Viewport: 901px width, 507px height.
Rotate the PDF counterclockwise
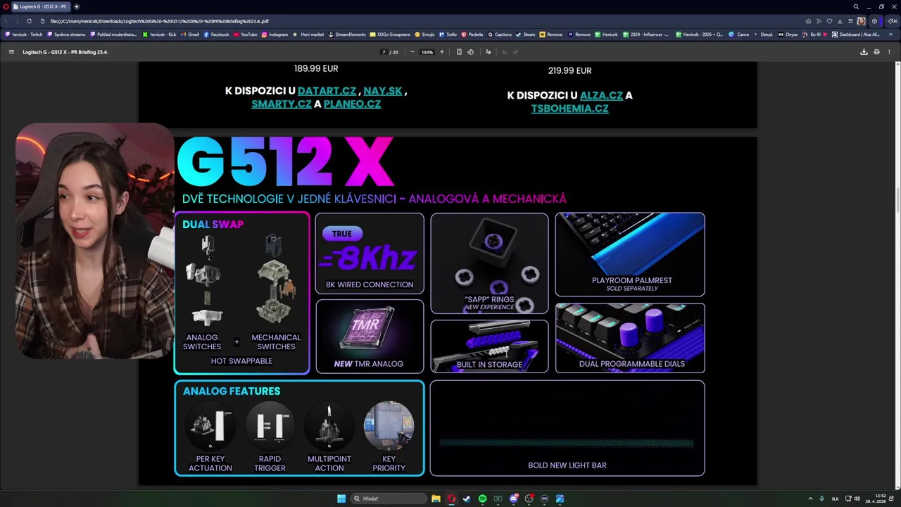[471, 52]
